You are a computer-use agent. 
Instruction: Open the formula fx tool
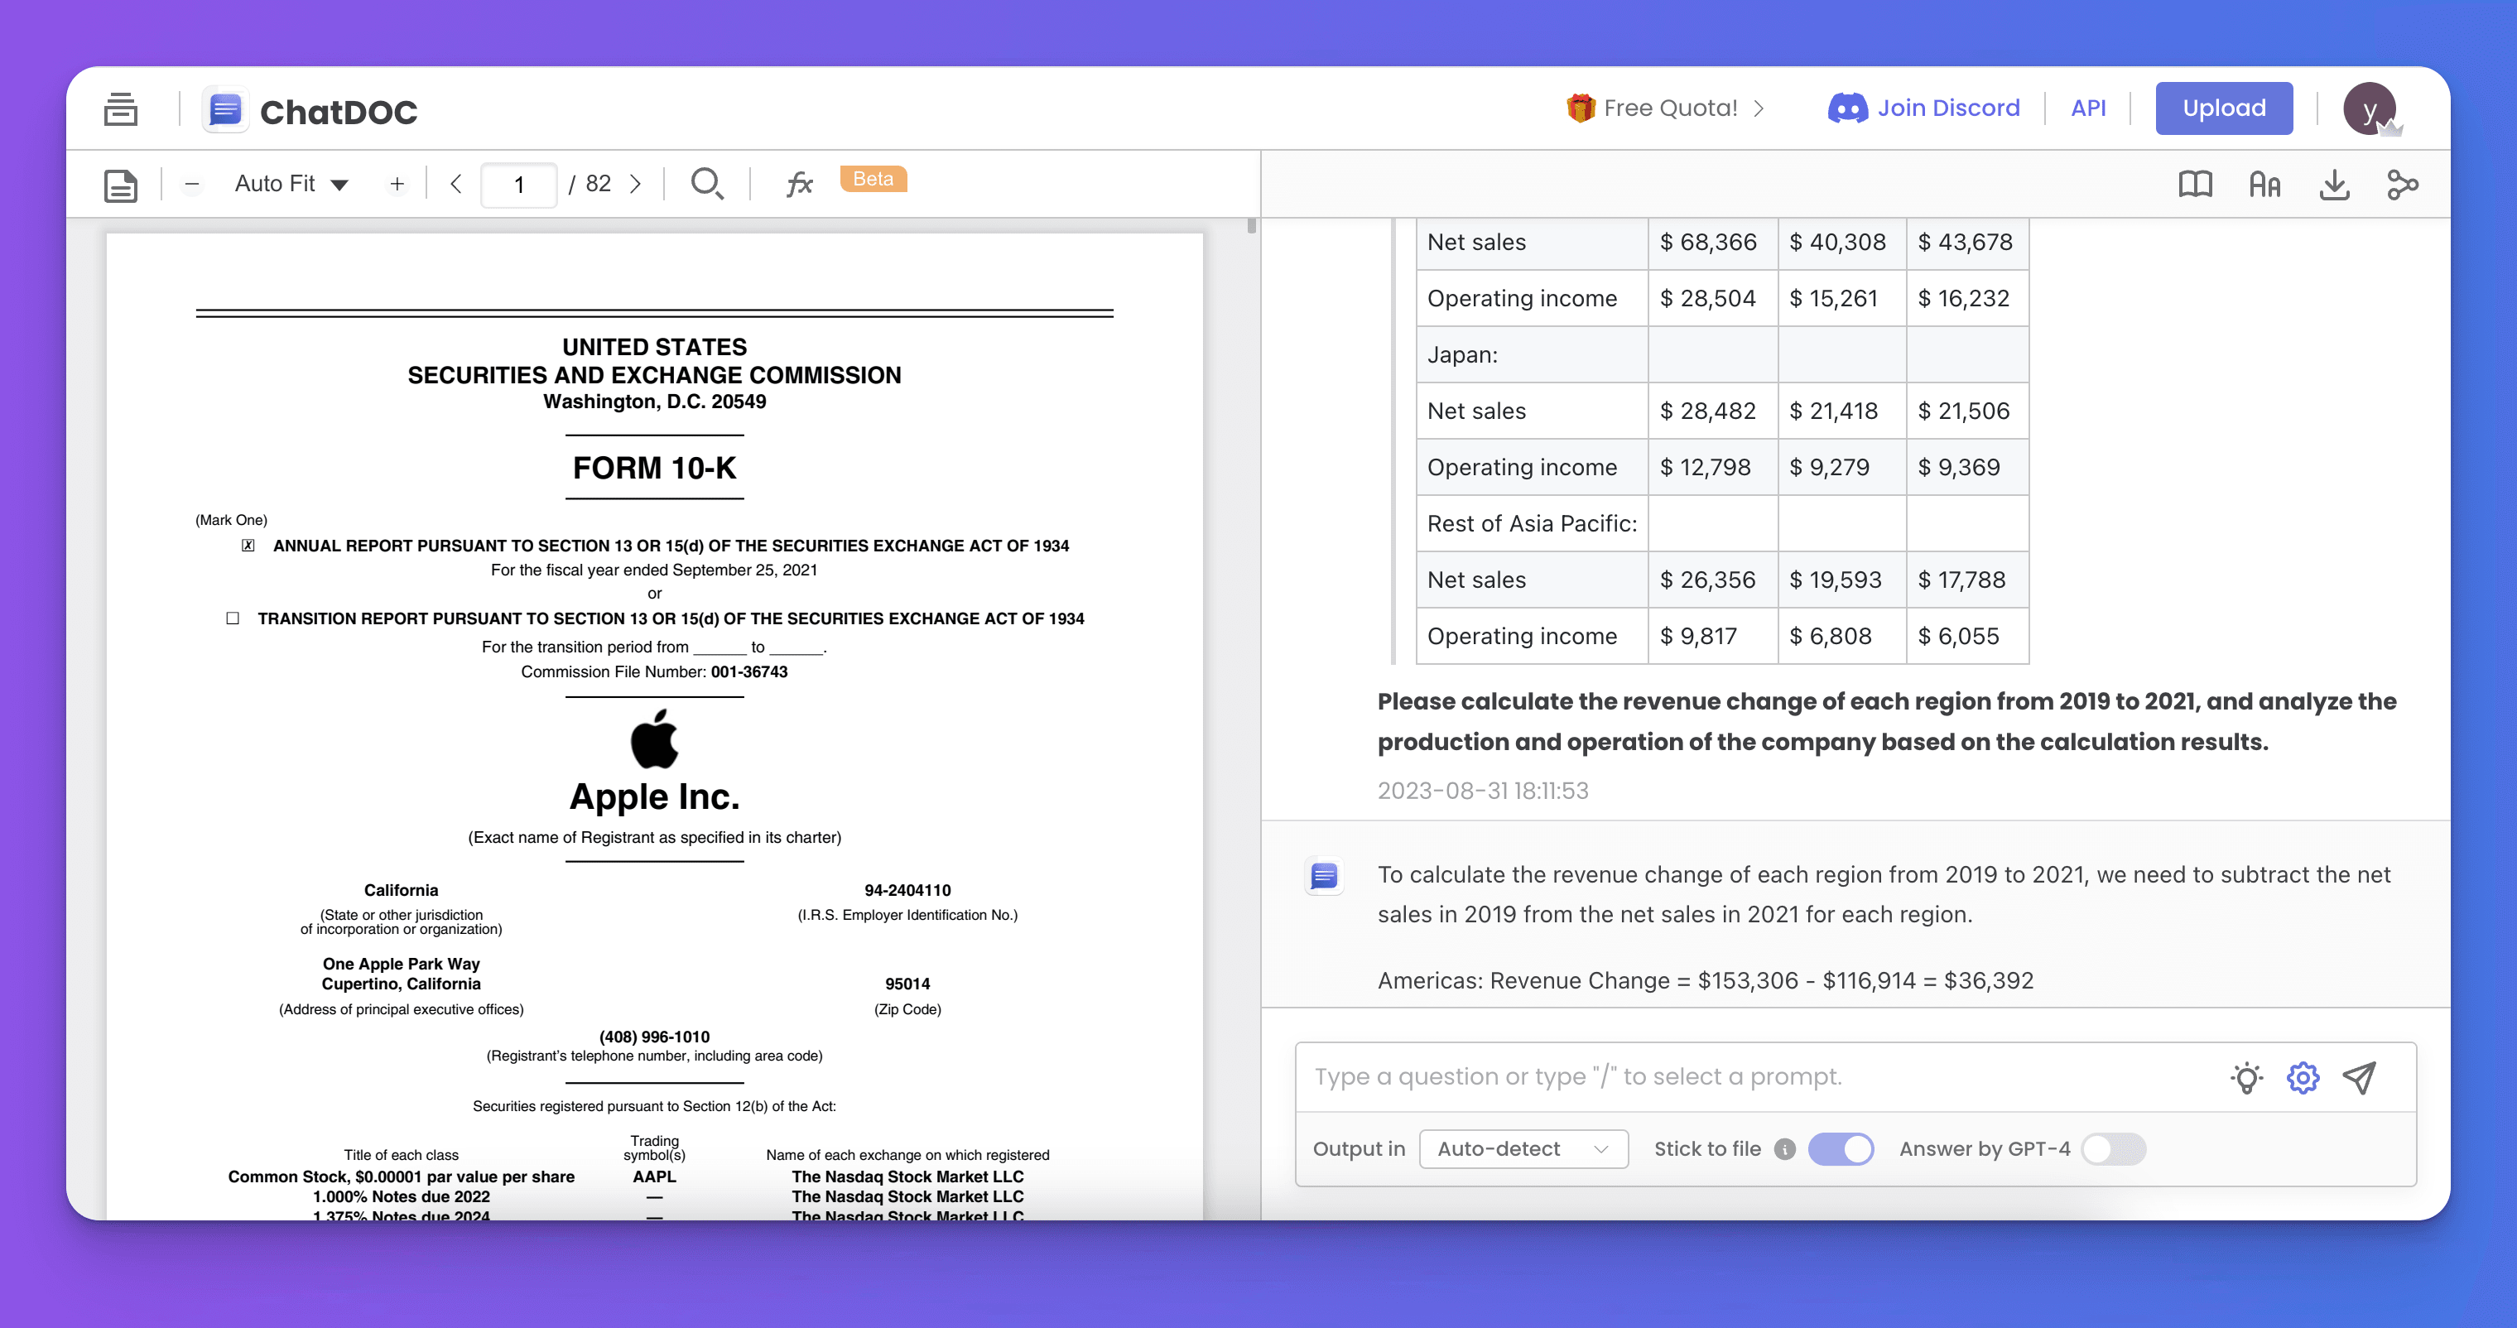pyautogui.click(x=799, y=184)
